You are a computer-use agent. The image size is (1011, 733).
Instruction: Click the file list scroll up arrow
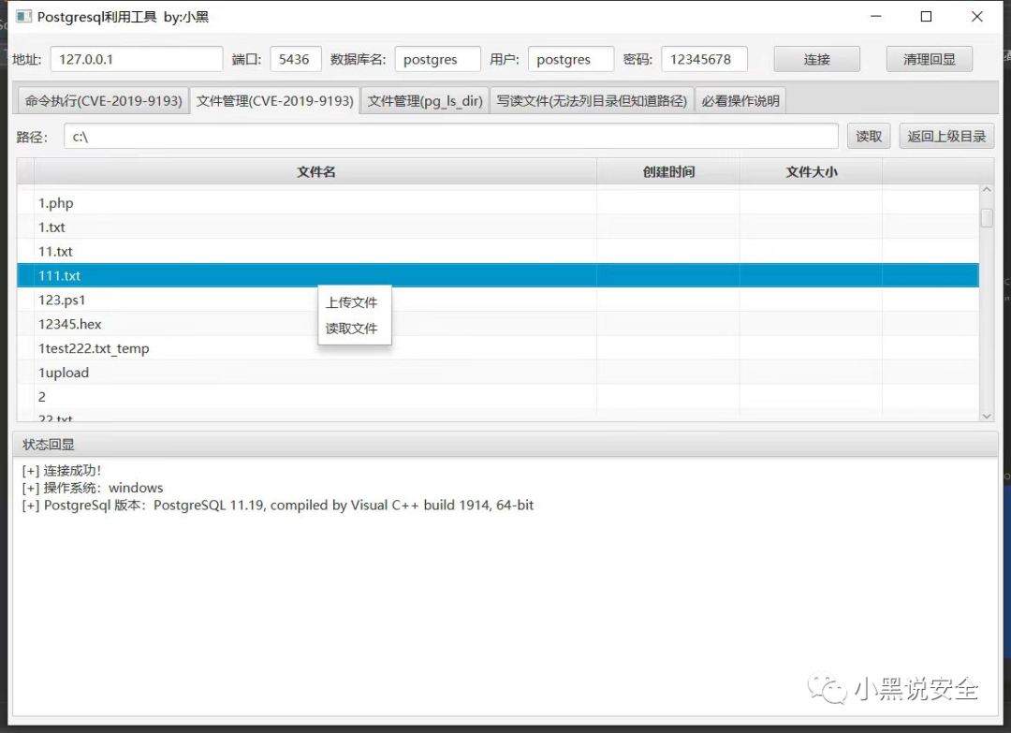pyautogui.click(x=987, y=190)
